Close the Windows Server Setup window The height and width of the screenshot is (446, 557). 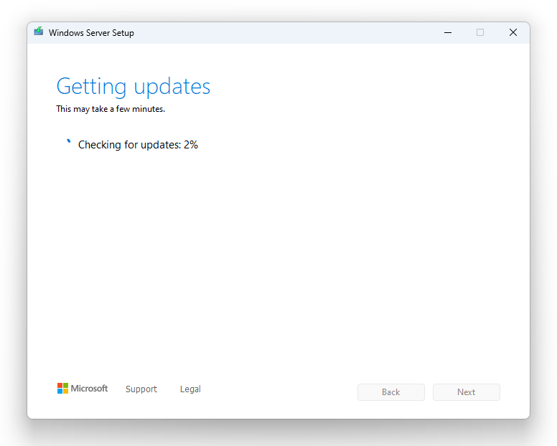click(513, 33)
